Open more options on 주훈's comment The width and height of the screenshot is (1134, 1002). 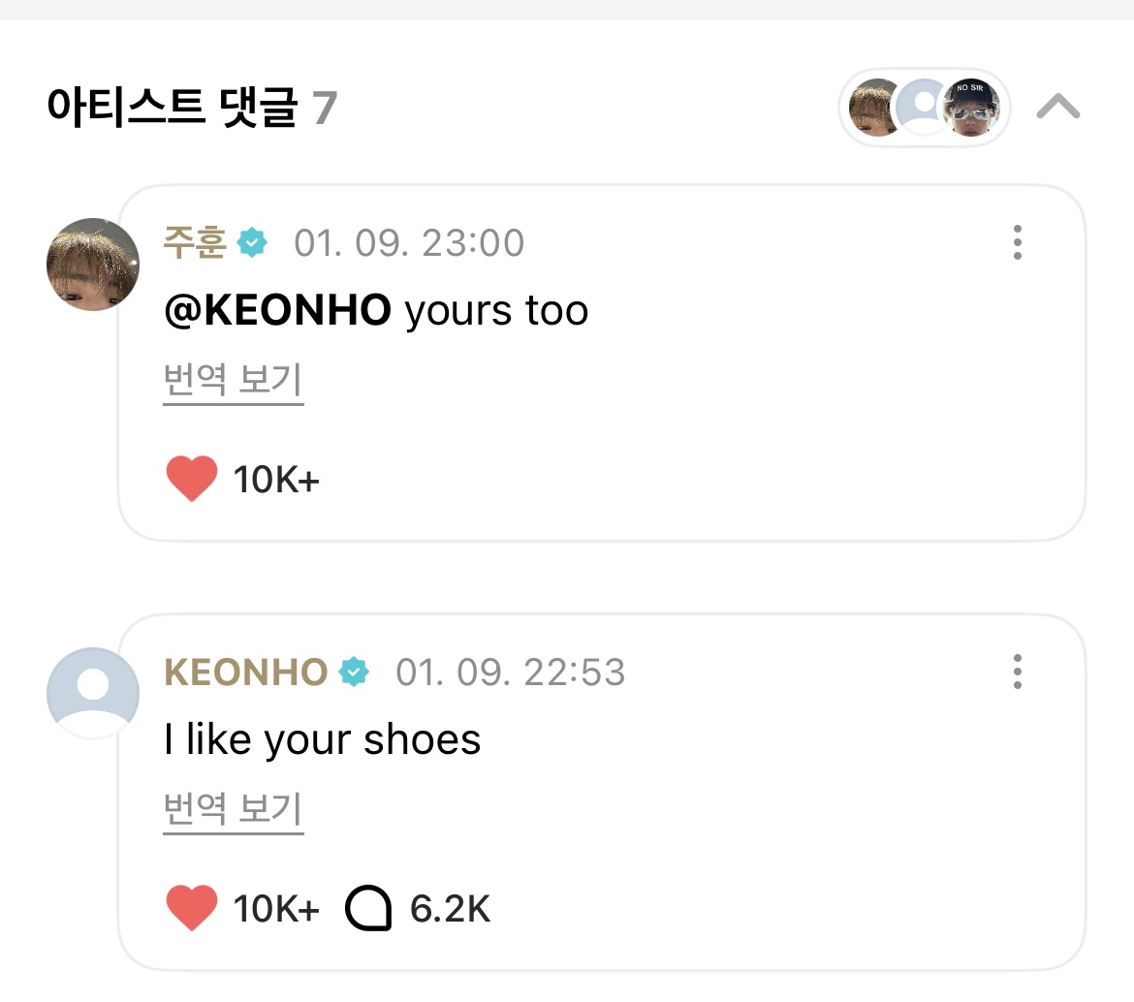tap(1017, 242)
